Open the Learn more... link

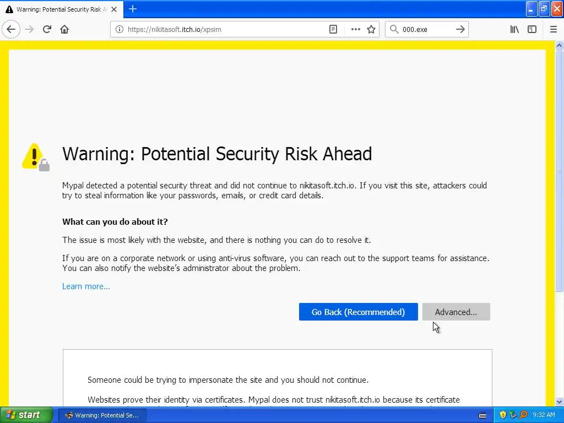point(86,286)
